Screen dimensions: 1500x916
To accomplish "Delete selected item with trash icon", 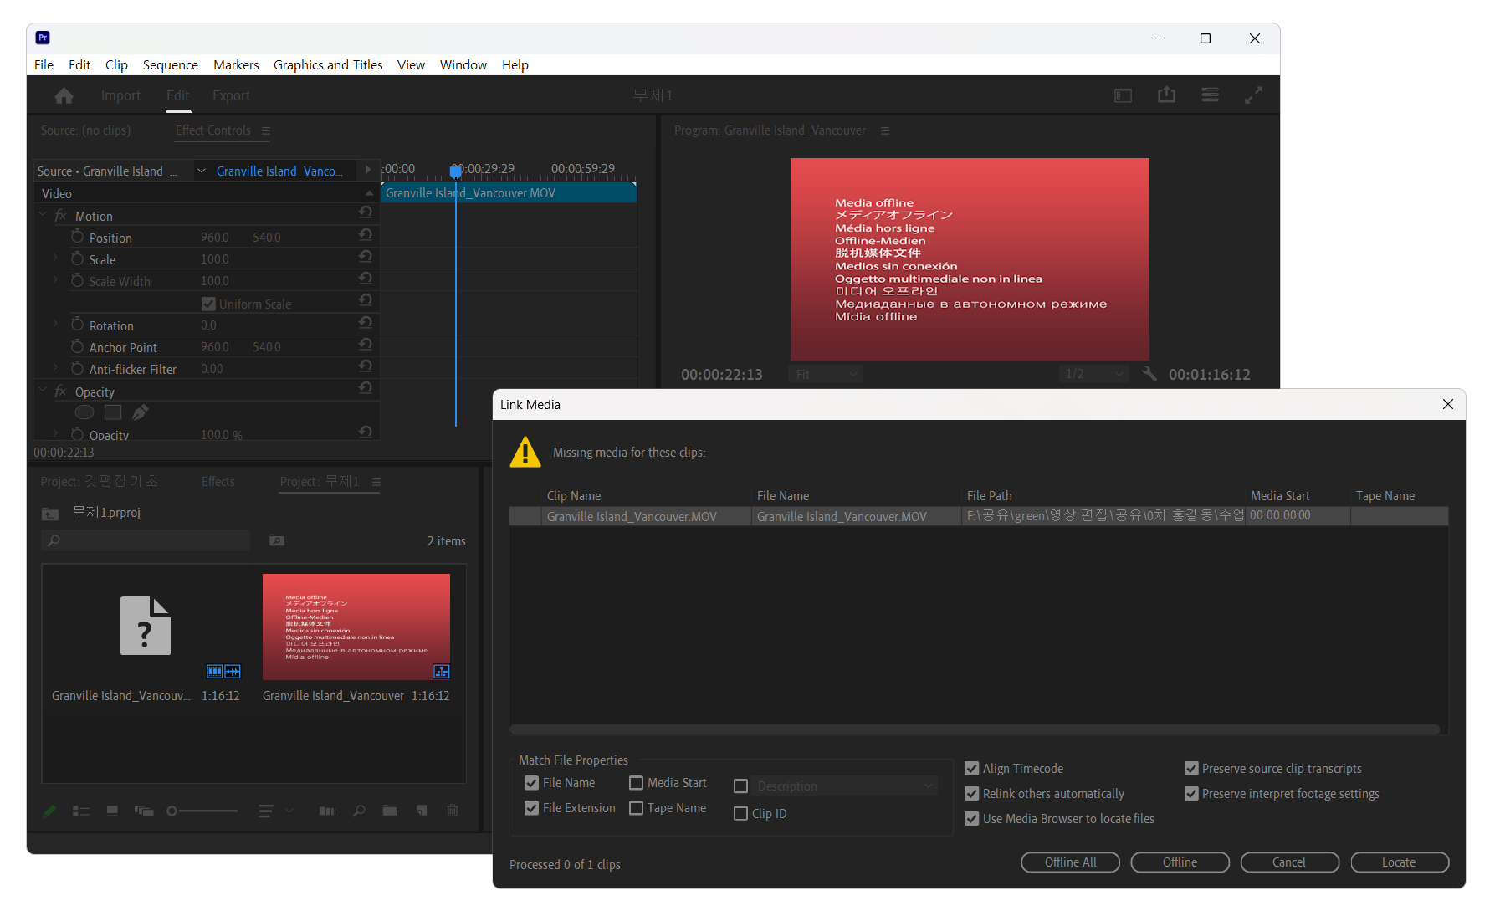I will (x=453, y=810).
